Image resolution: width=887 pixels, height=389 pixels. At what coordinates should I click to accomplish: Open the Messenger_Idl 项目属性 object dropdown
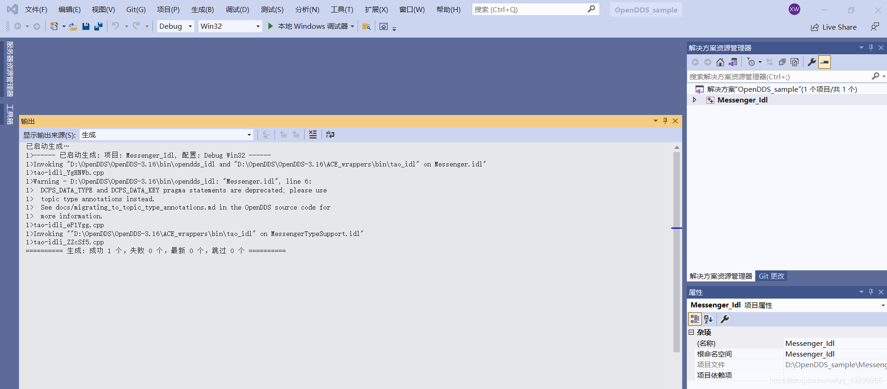(x=883, y=305)
